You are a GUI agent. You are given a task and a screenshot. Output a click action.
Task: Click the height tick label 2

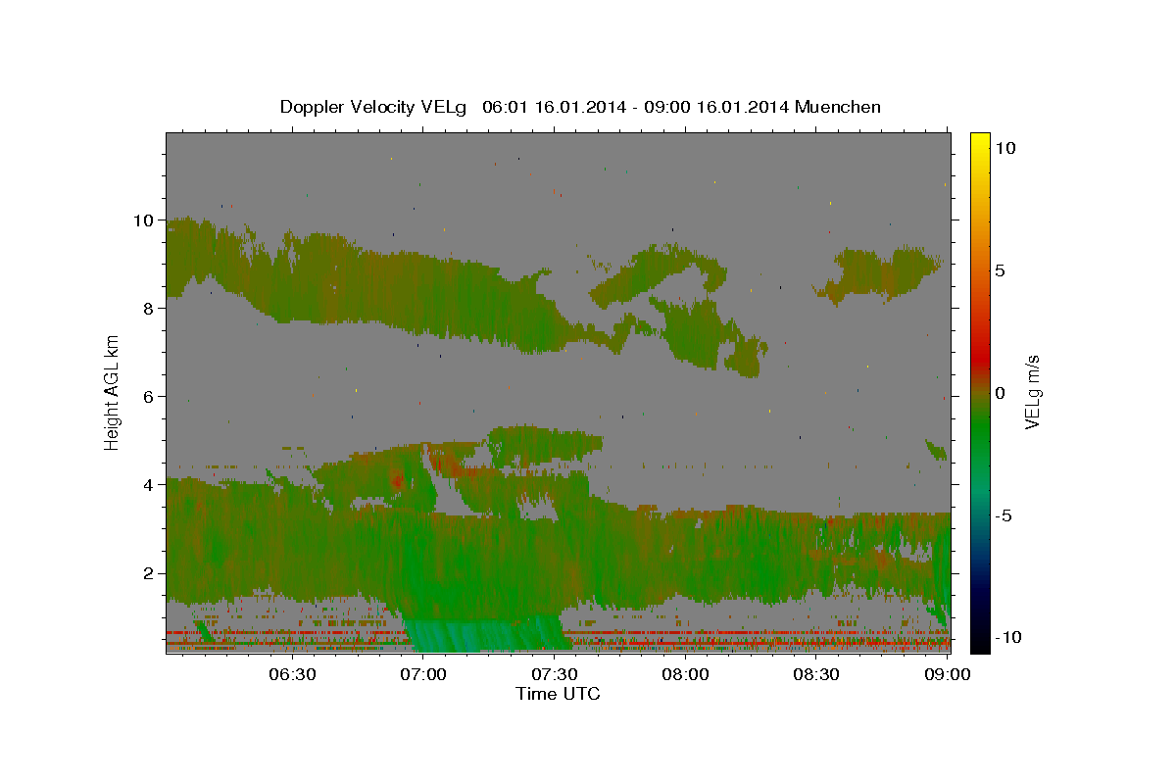pyautogui.click(x=149, y=573)
